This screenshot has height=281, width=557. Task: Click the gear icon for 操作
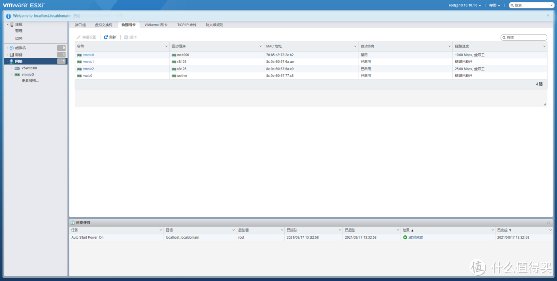click(126, 37)
